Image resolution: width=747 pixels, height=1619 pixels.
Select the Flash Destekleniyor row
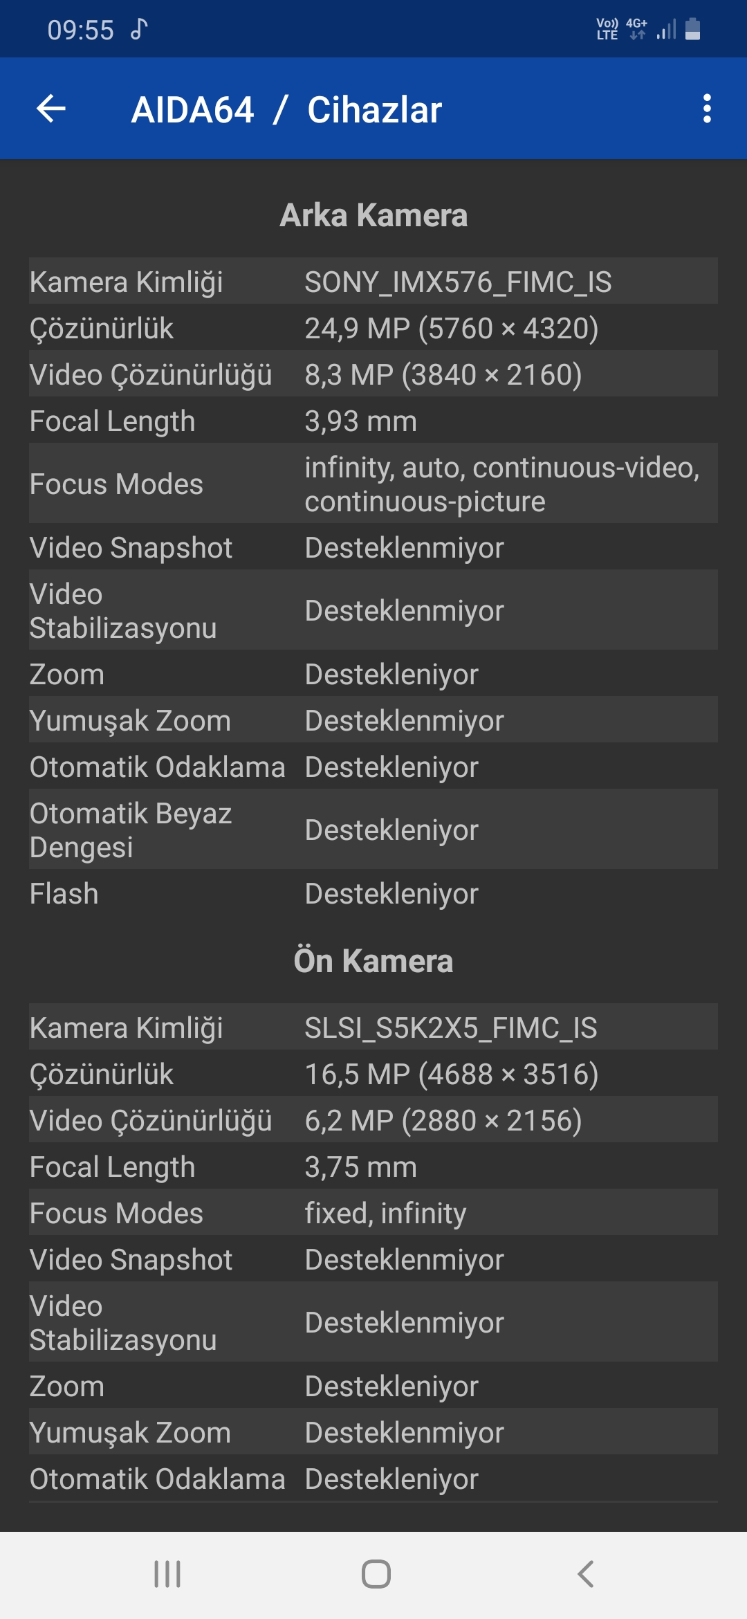point(373,893)
